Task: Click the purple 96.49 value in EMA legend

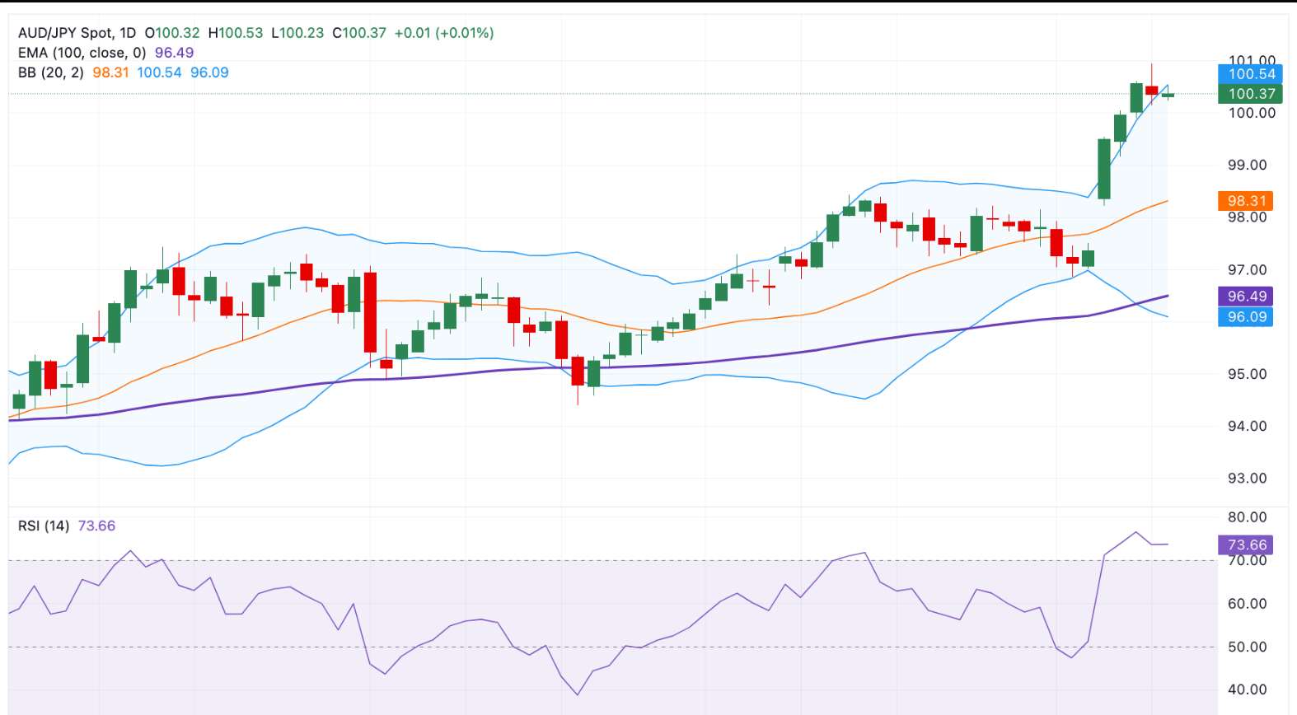Action: click(174, 53)
